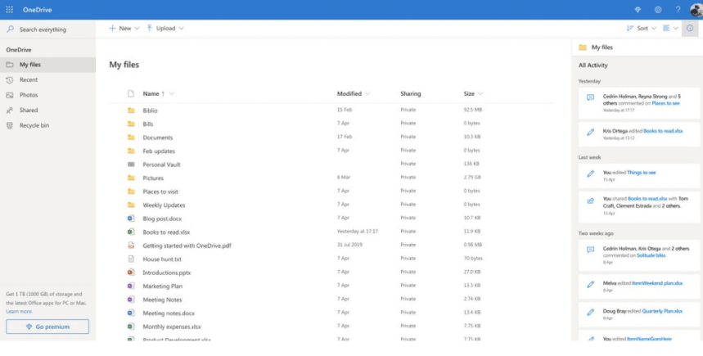Click the comment icon for Places to see activity
703x356 pixels.
[x=590, y=97]
